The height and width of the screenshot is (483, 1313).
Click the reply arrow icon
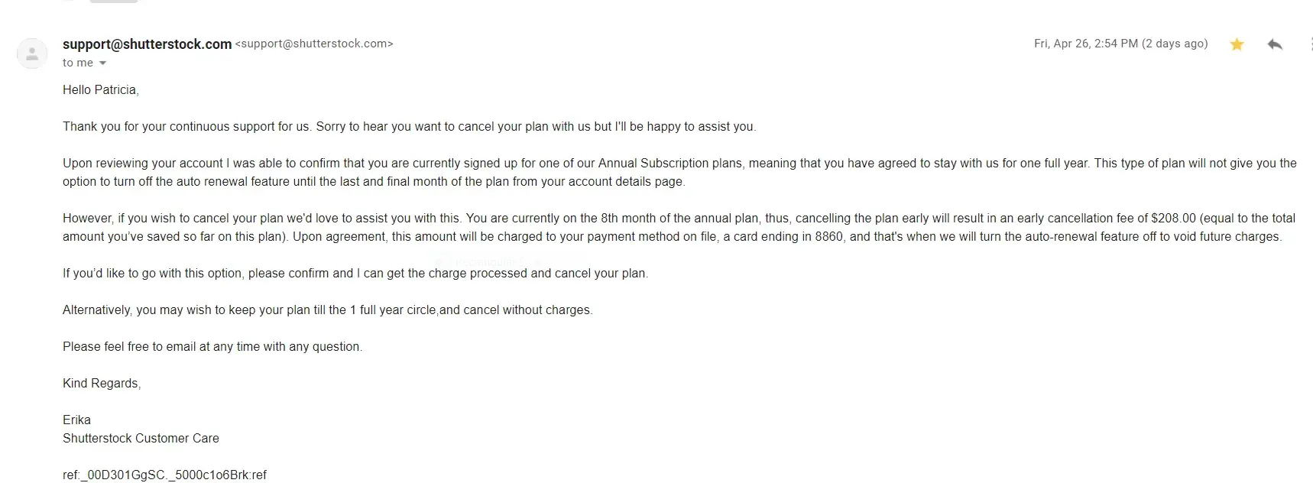click(x=1274, y=44)
